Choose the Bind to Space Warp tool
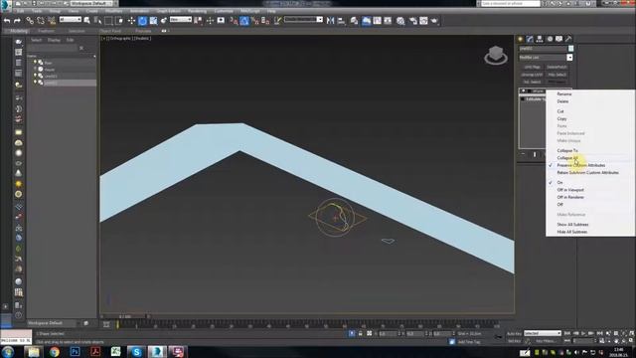 pyautogui.click(x=52, y=20)
